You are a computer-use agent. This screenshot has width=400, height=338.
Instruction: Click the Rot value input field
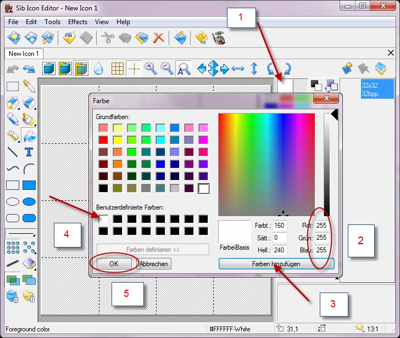pos(321,226)
